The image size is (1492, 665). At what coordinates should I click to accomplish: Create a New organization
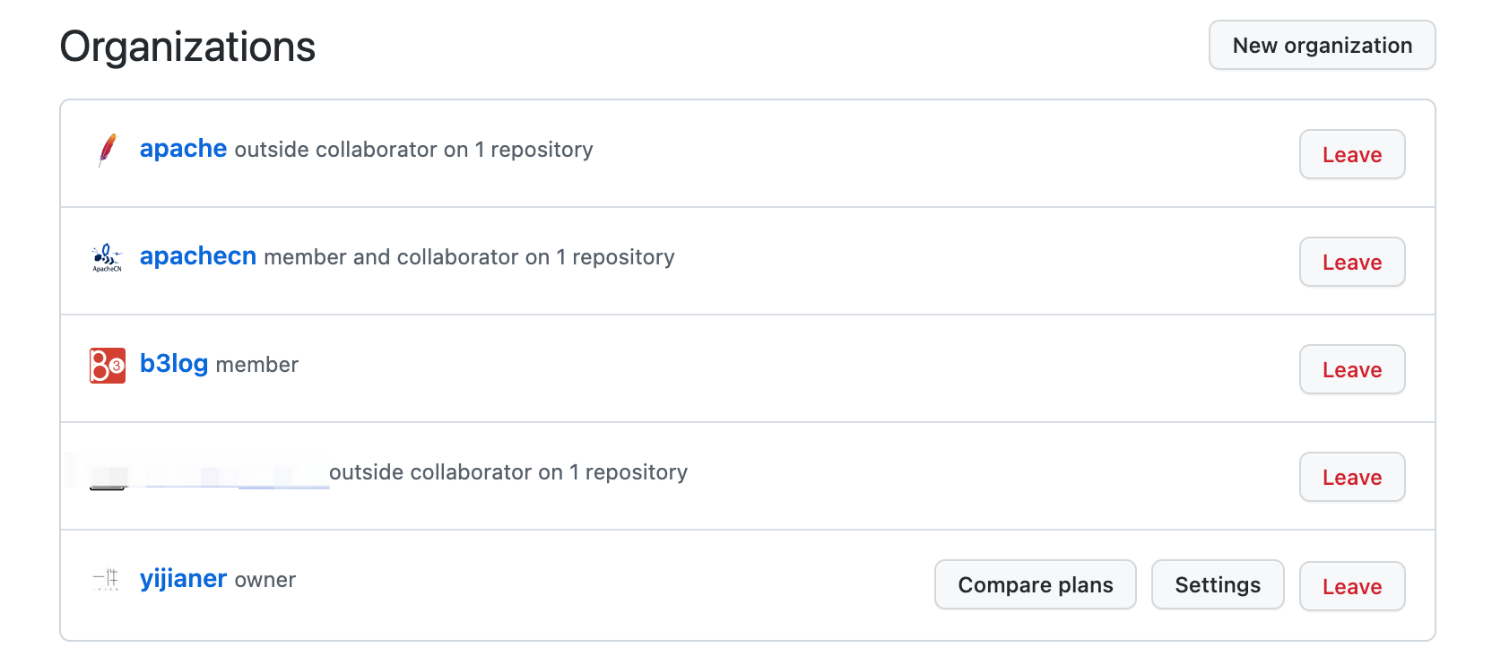coord(1321,46)
